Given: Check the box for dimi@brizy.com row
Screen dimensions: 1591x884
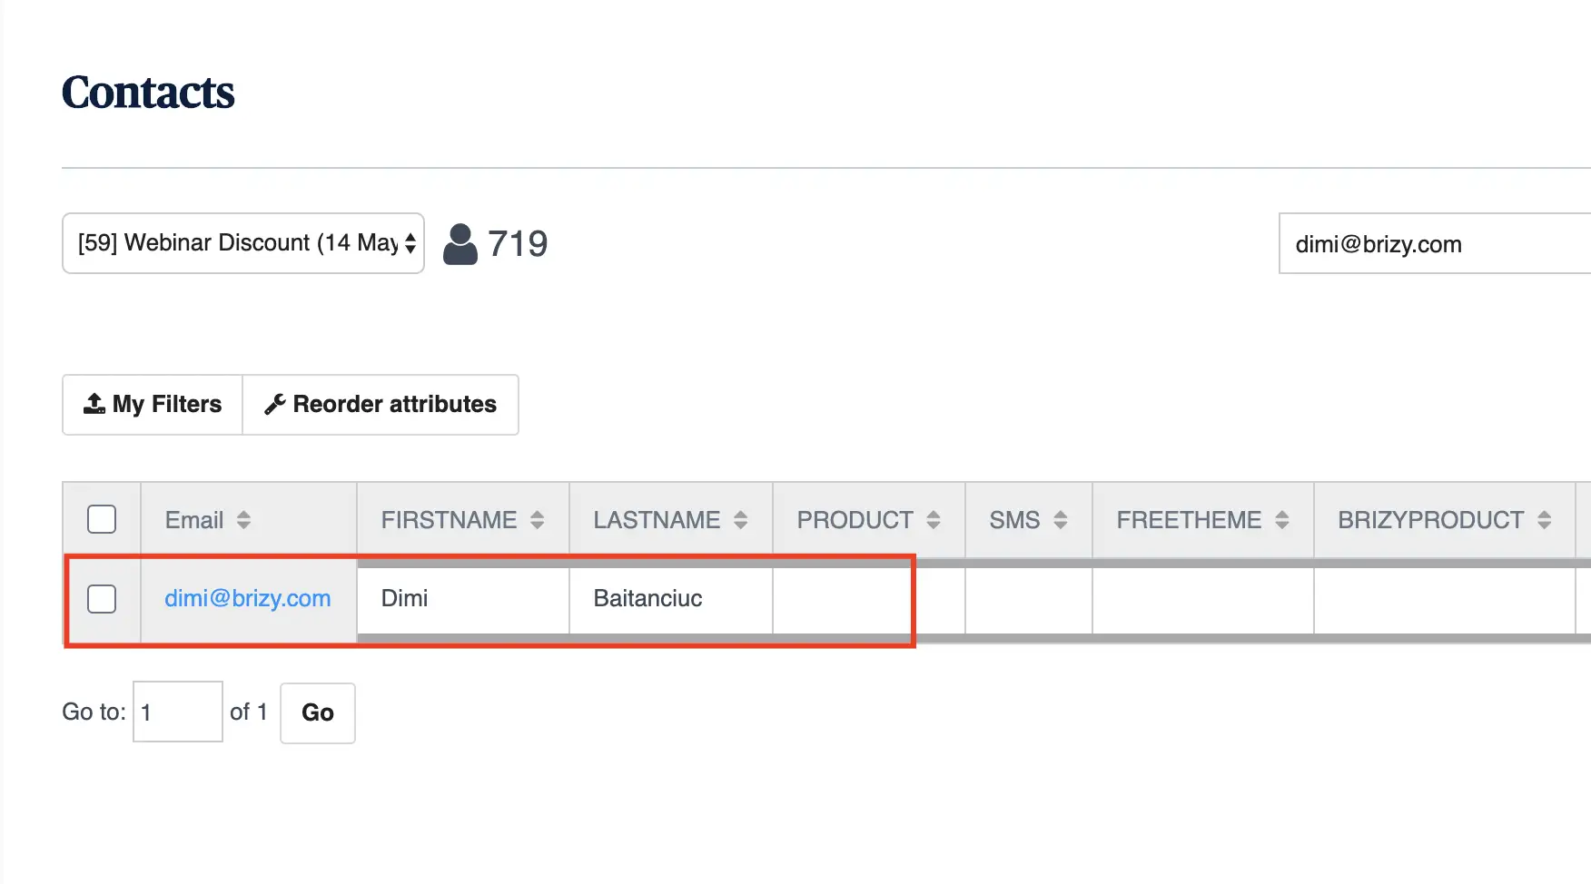Looking at the screenshot, I should (102, 599).
